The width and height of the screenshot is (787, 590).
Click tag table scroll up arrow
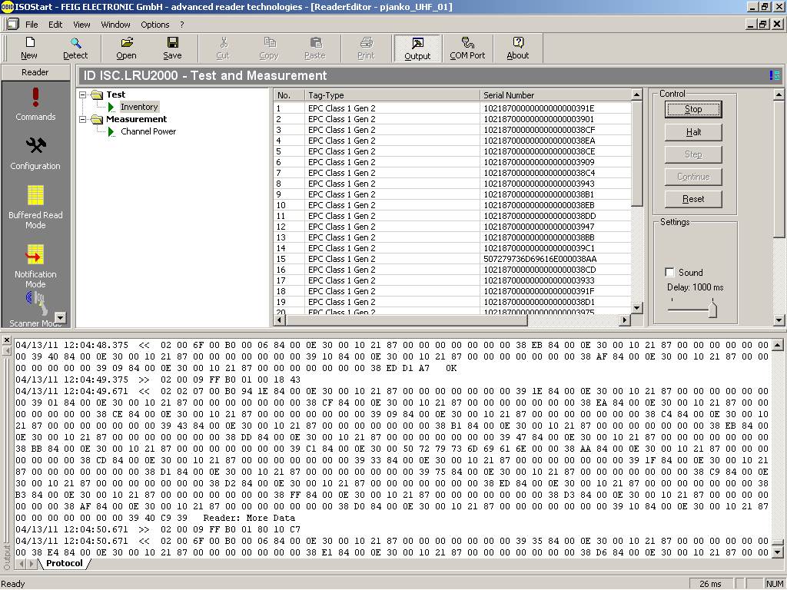(636, 94)
